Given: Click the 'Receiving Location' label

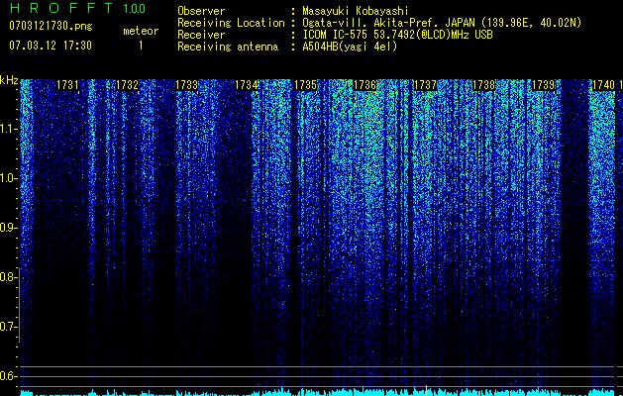Looking at the screenshot, I should [231, 23].
